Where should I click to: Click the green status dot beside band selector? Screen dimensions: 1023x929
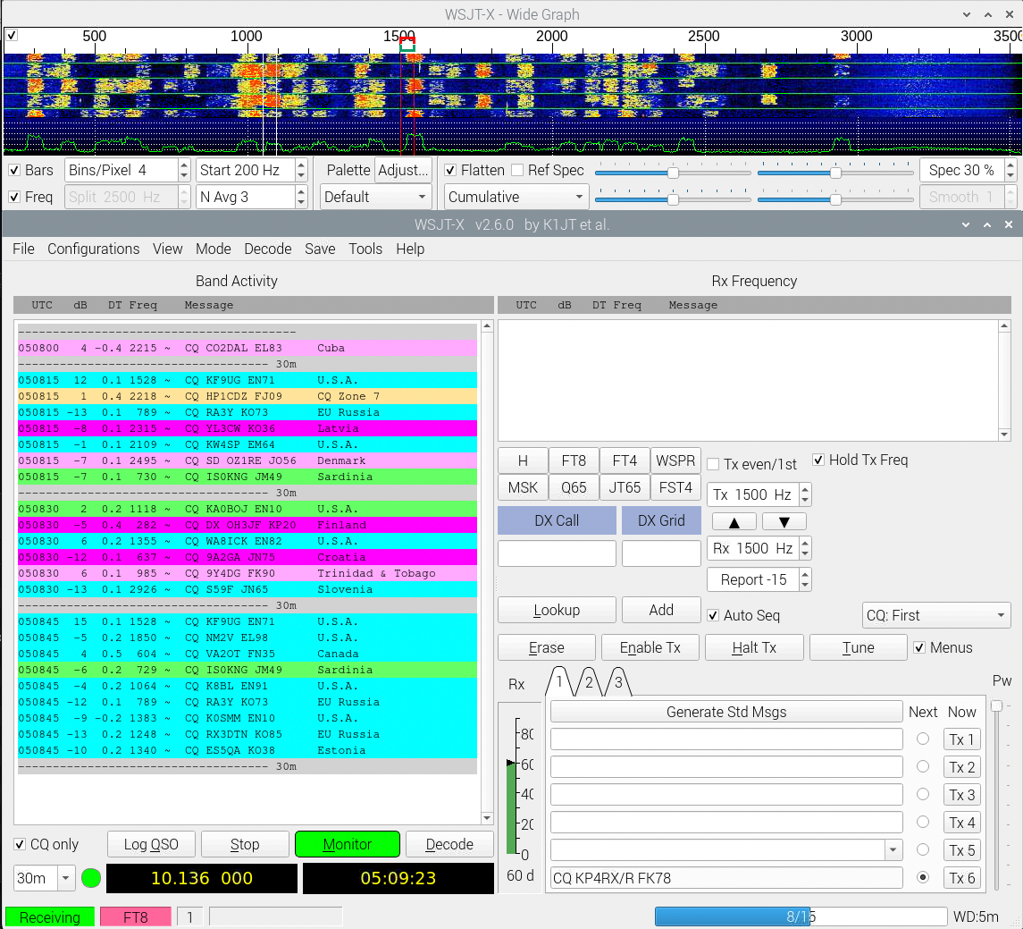tap(91, 878)
